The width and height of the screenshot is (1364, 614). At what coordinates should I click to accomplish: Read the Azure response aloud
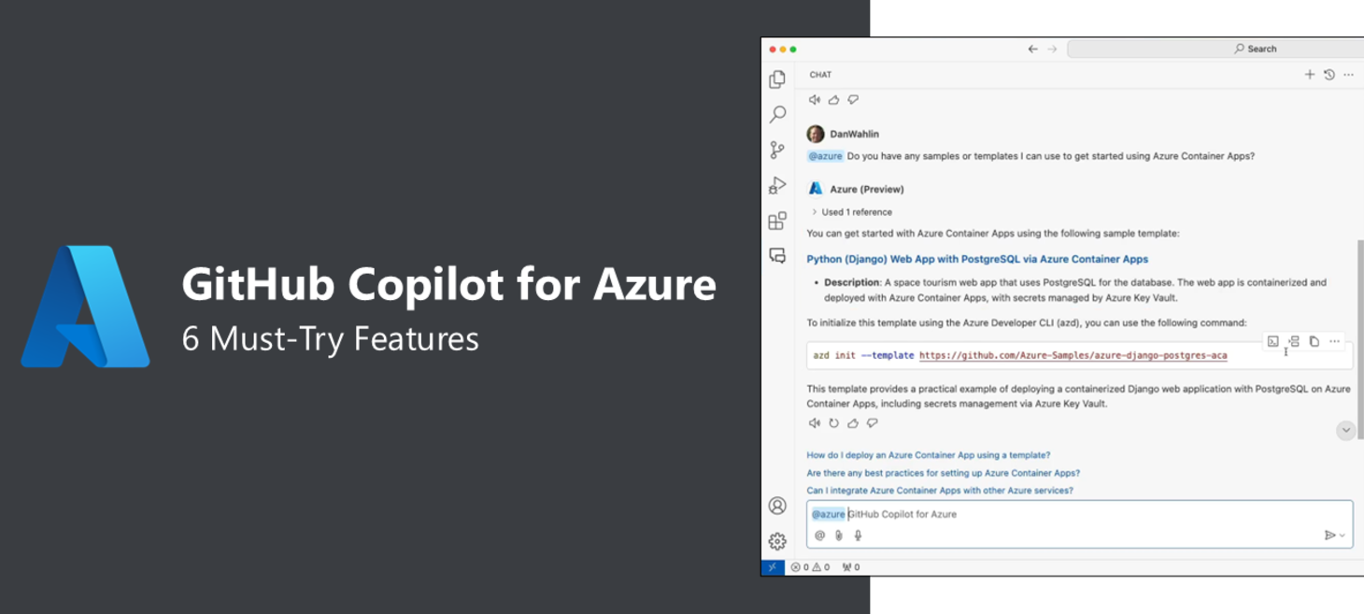(814, 422)
